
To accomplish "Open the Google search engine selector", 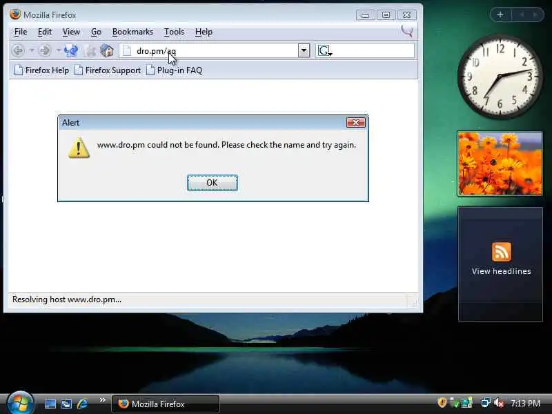I will coord(324,50).
